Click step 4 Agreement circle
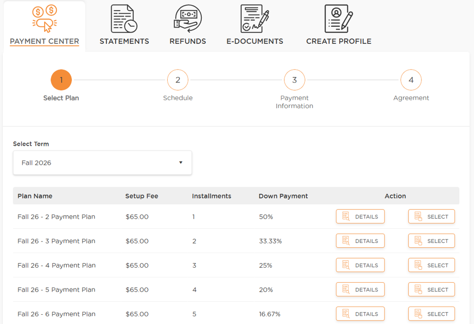This screenshot has height=324, width=474. 411,80
